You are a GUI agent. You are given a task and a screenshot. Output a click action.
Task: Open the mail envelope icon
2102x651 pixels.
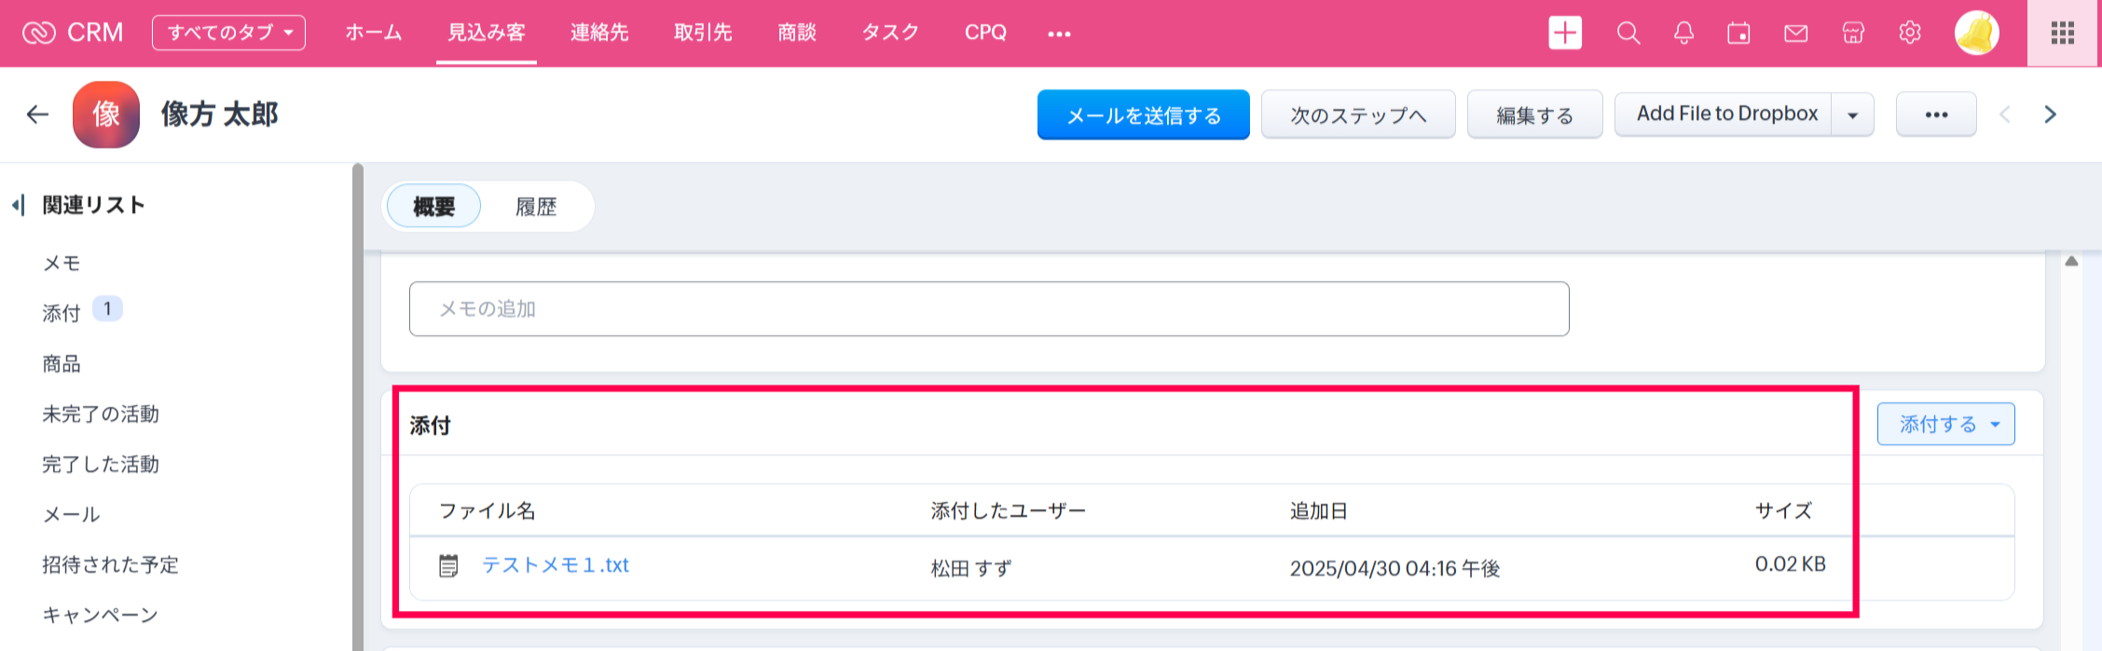1795,34
